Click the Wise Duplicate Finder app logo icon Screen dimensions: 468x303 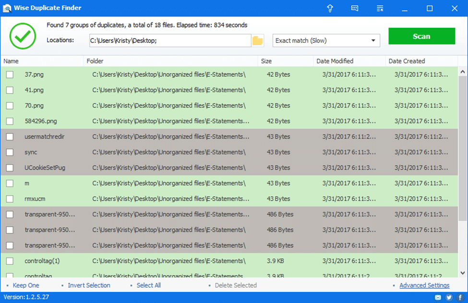[8, 8]
